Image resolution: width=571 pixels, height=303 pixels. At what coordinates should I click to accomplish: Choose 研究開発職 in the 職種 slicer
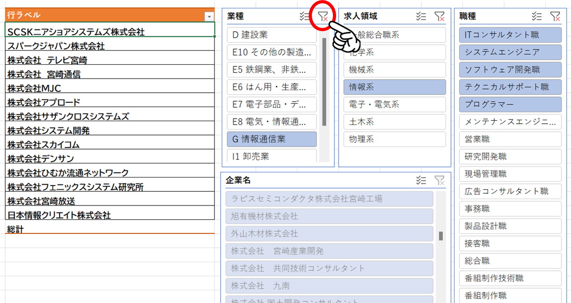coord(510,157)
